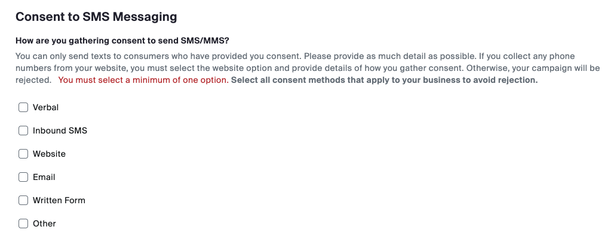Viewport: 614px width, 239px height.
Task: Click the sentence starting 'You can only send texts'
Action: (x=157, y=56)
